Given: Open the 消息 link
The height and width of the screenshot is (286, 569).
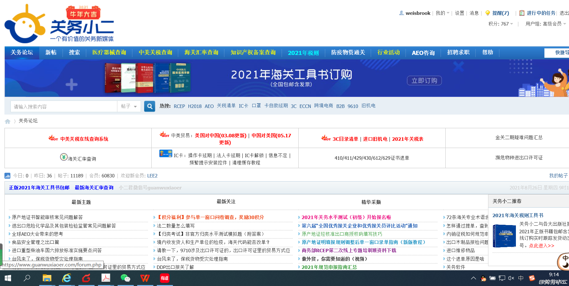Looking at the screenshot, I should click(474, 13).
